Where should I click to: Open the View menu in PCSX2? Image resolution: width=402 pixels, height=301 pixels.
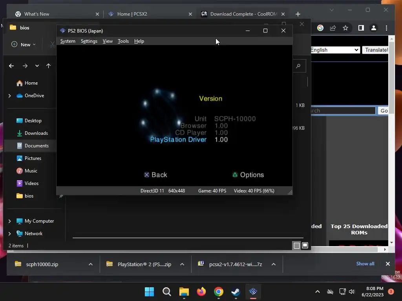pos(108,41)
